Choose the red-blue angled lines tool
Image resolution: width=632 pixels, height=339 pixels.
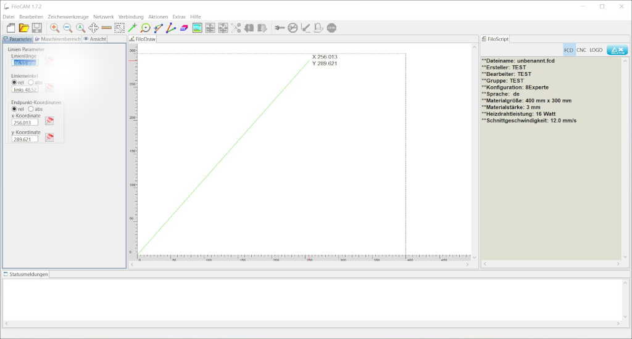point(172,28)
